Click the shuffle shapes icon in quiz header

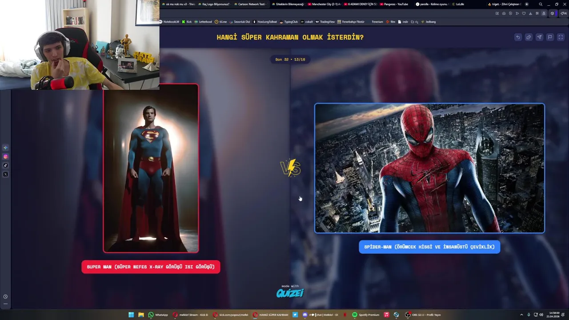coord(529,37)
